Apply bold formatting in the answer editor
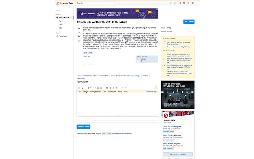This screenshot has height=159, width=254. pyautogui.click(x=79, y=88)
